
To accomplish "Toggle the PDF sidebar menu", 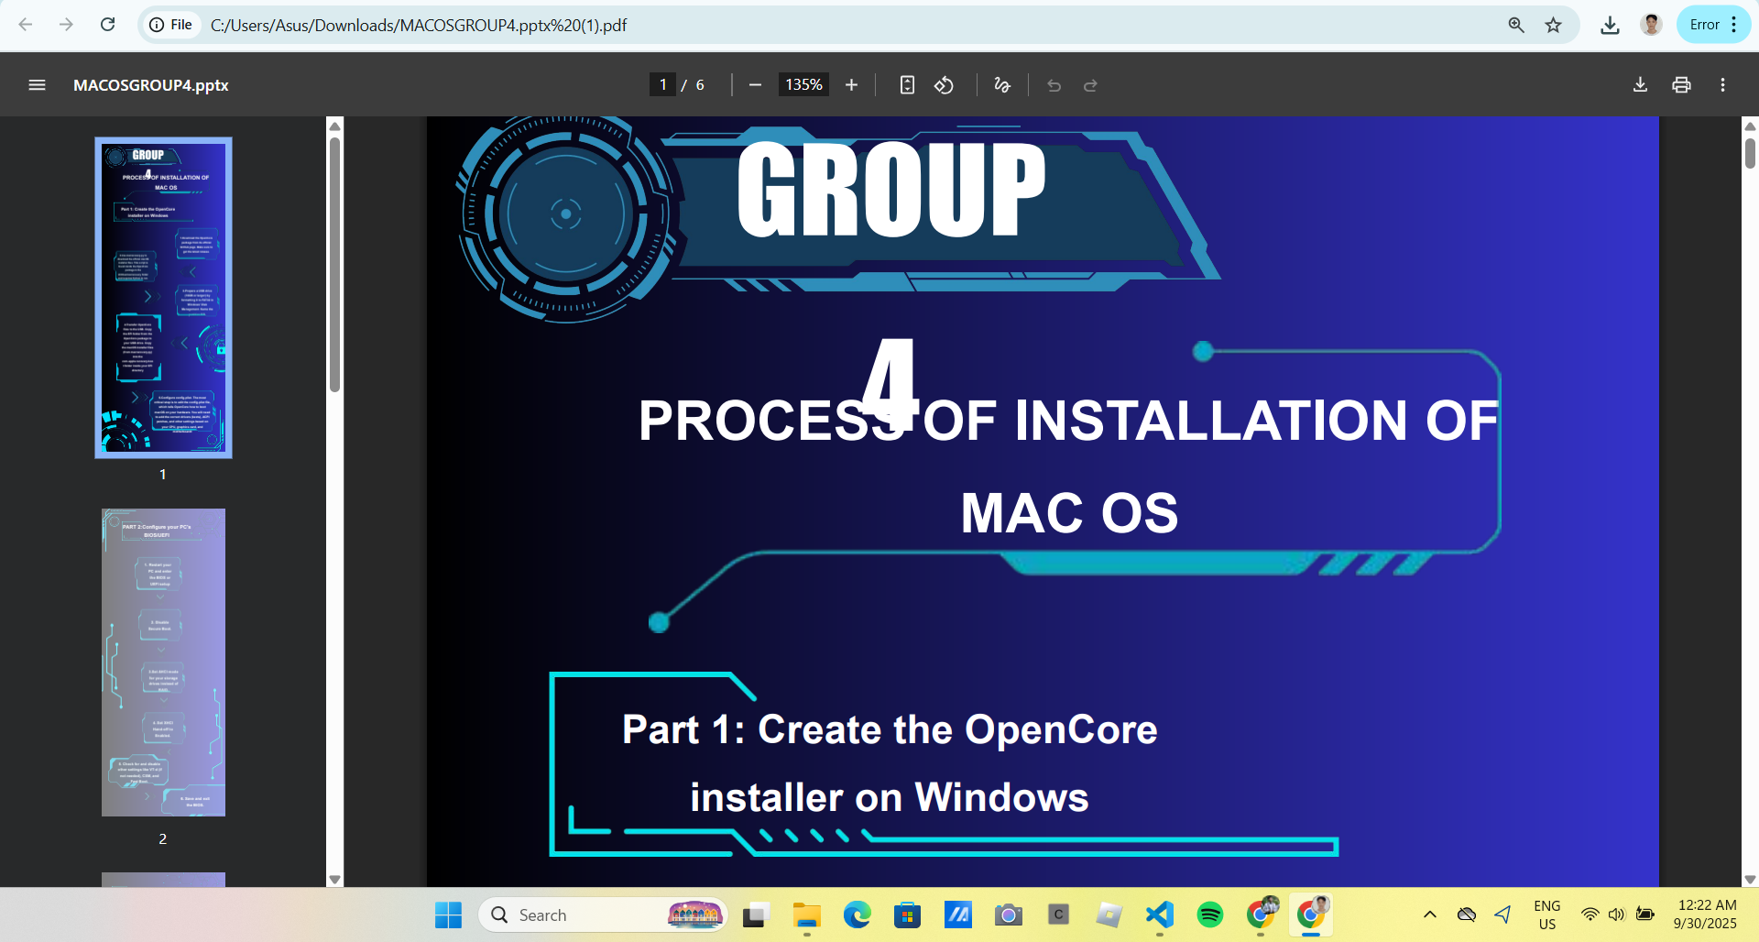I will (37, 85).
